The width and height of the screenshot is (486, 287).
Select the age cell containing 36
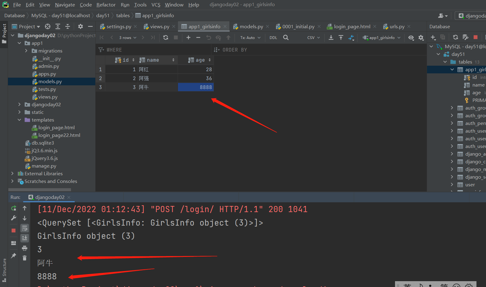point(196,78)
